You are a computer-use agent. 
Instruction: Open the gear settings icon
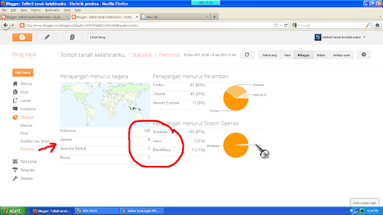pos(364,55)
